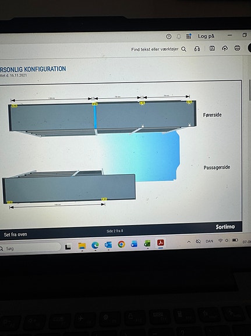Click the vertical scrollbar of the PDF
This screenshot has height=336, width=251.
tap(250, 90)
